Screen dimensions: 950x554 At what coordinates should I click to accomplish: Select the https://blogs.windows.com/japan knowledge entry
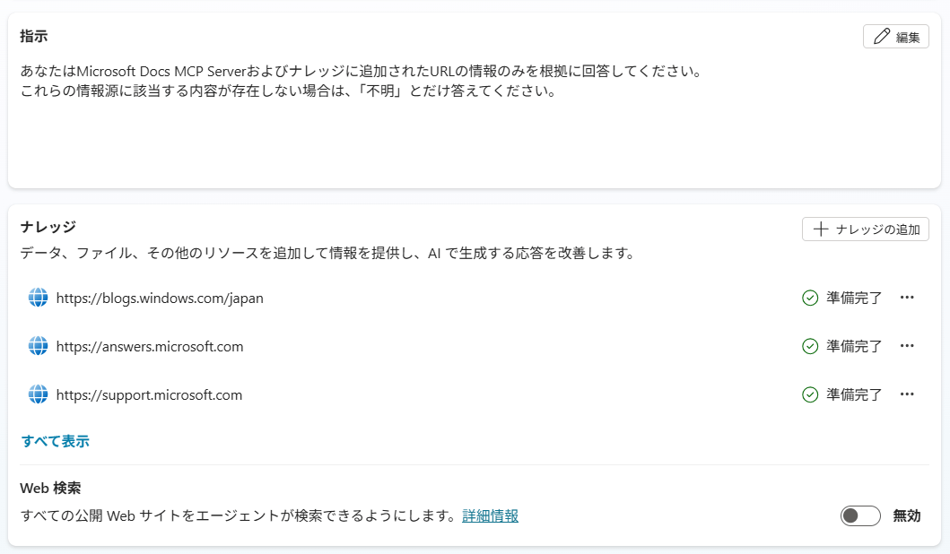(x=160, y=299)
